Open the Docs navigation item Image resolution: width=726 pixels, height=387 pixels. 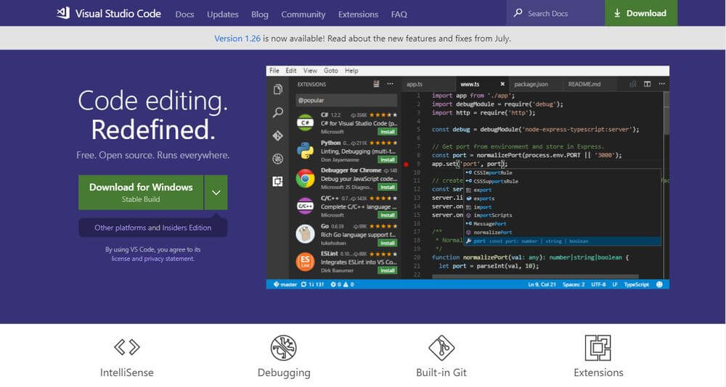(184, 14)
